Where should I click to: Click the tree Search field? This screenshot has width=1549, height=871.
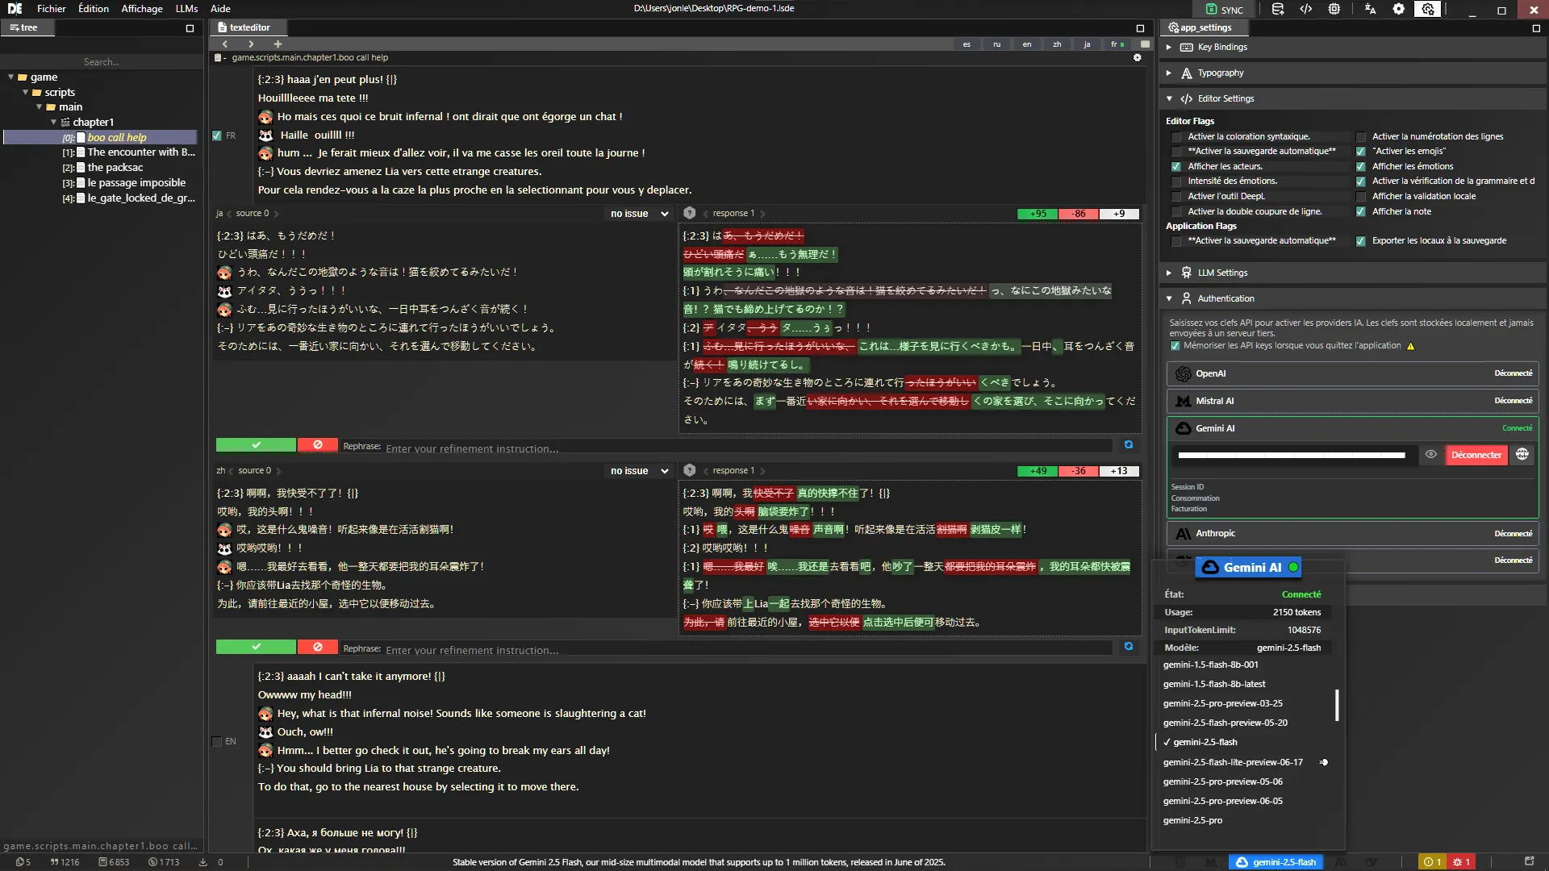(x=101, y=62)
